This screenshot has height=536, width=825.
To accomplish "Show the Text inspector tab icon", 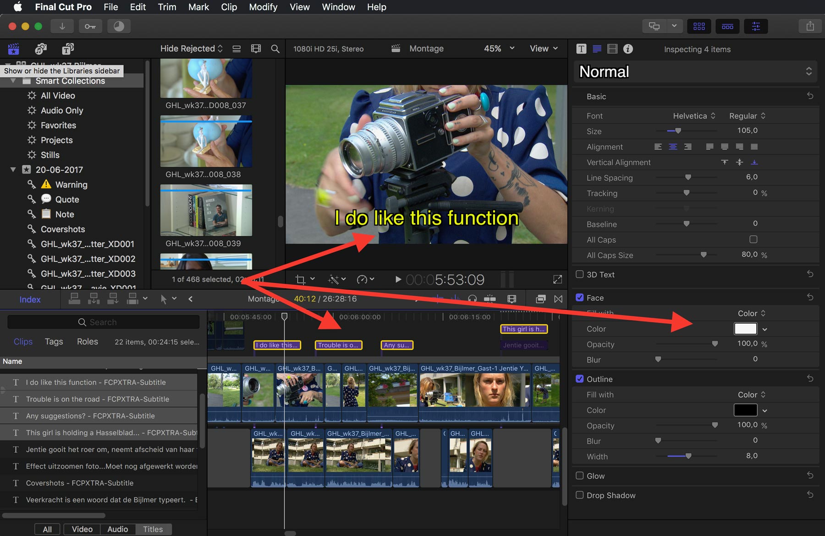I will 581,49.
